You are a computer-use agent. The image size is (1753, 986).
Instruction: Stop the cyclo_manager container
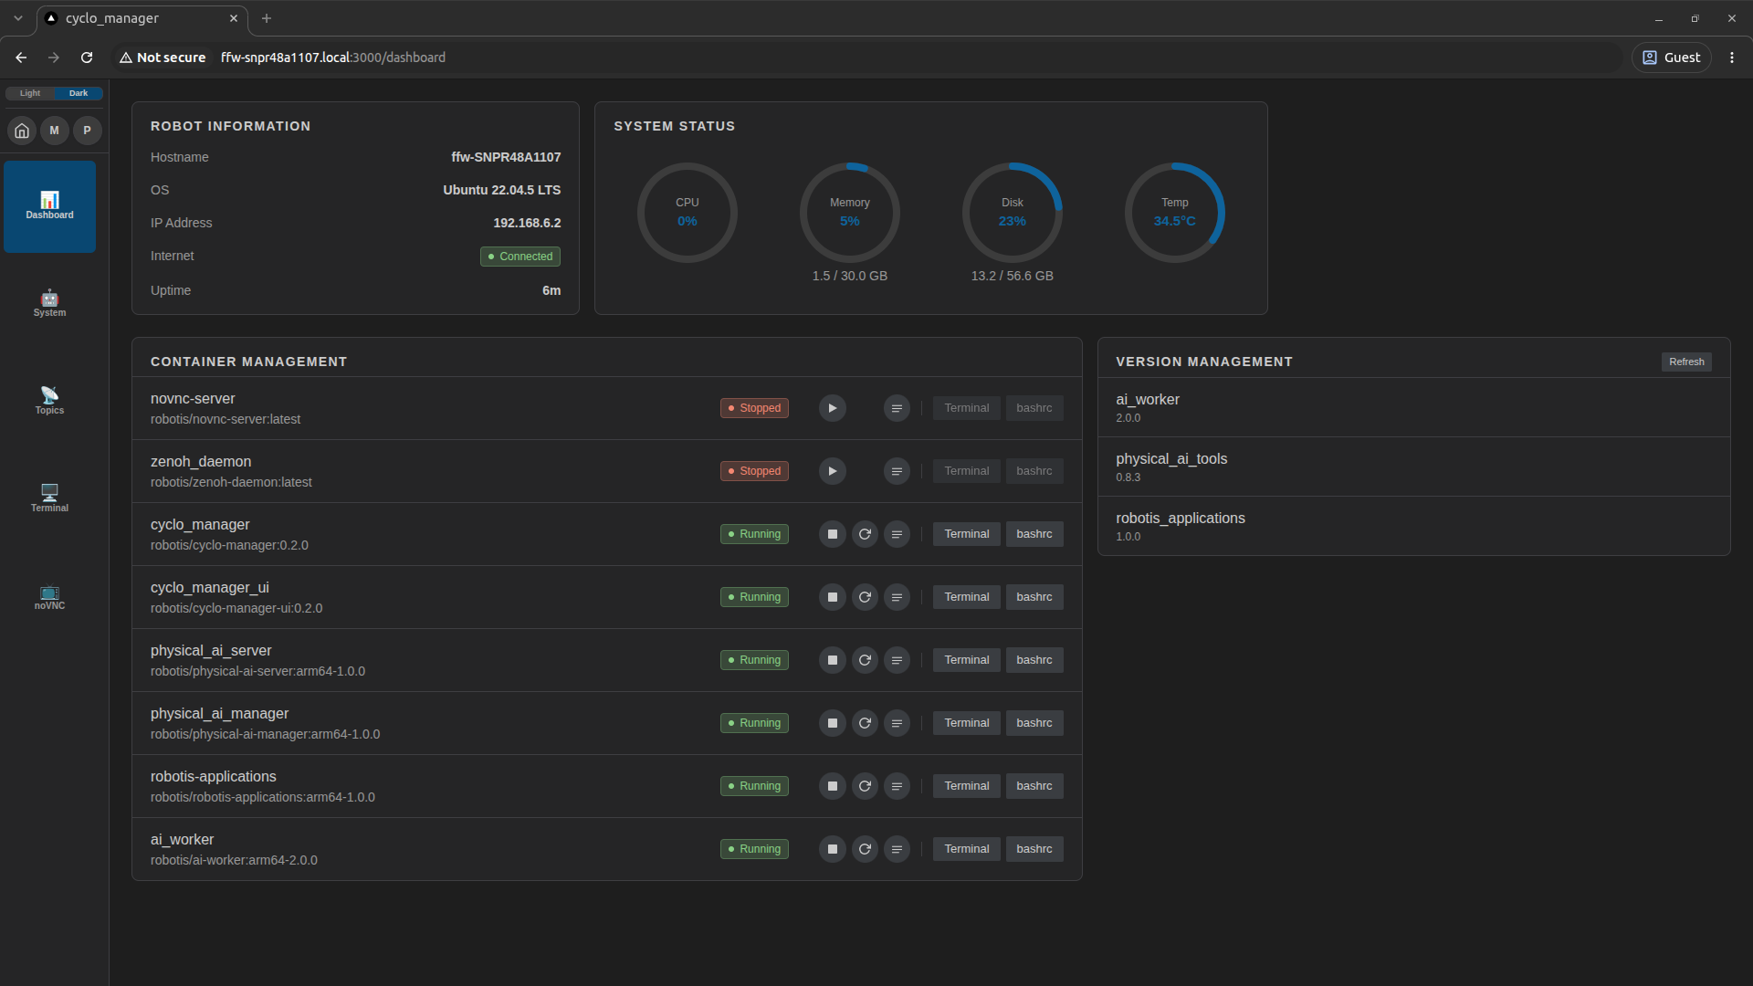pos(832,534)
